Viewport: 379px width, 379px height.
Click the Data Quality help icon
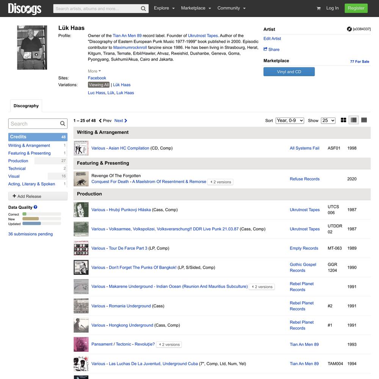point(36,207)
